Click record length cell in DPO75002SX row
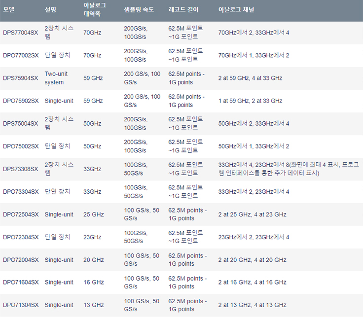Screen dimensions: 363x321 tap(185, 146)
